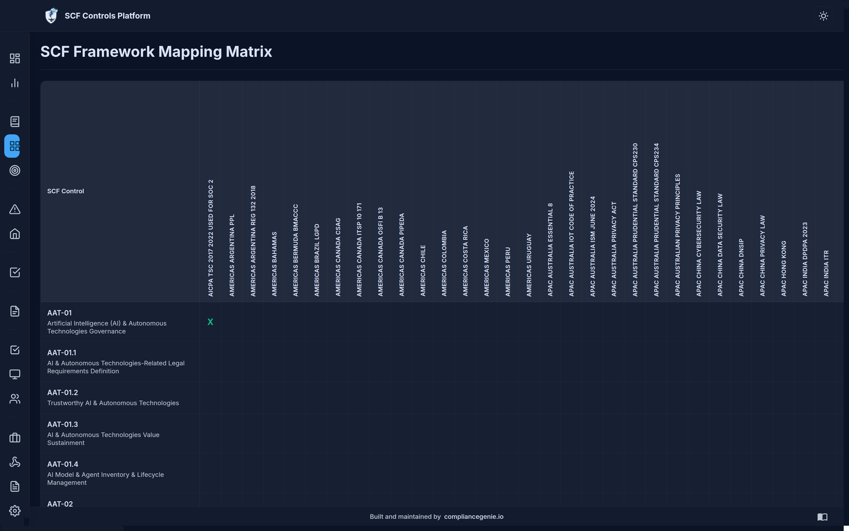The width and height of the screenshot is (849, 531).
Task: Select AAT-01.2 Trustworthy AI row
Action: pyautogui.click(x=120, y=398)
